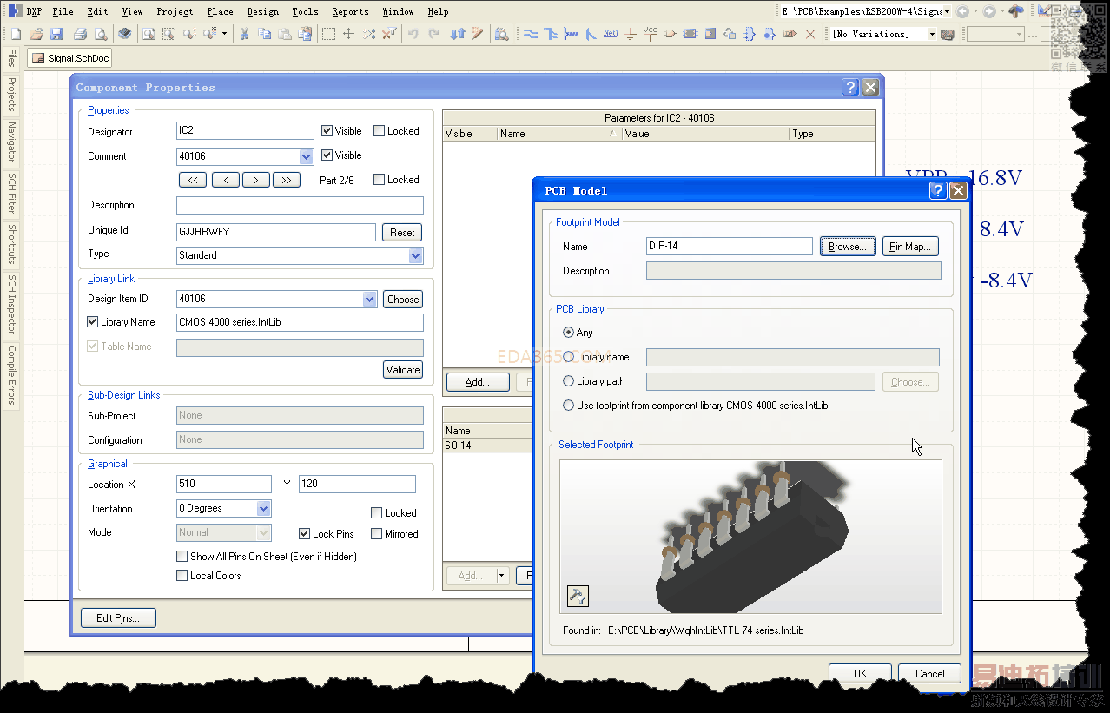The width and height of the screenshot is (1110, 713).
Task: Switch to the Signal.SchDoc tab
Action: pos(69,58)
